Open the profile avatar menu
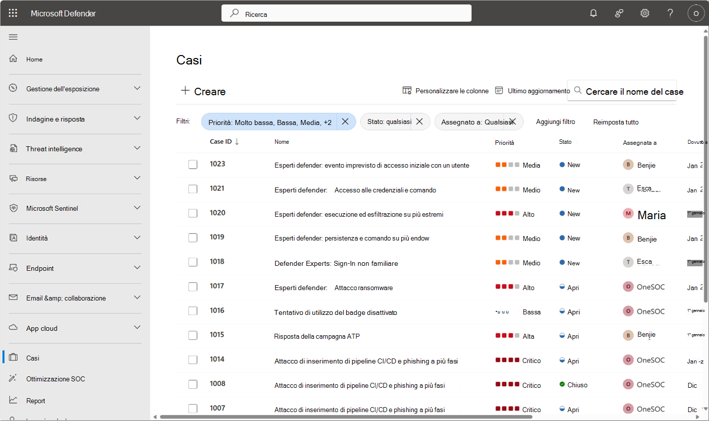The height and width of the screenshot is (421, 709). coord(696,13)
